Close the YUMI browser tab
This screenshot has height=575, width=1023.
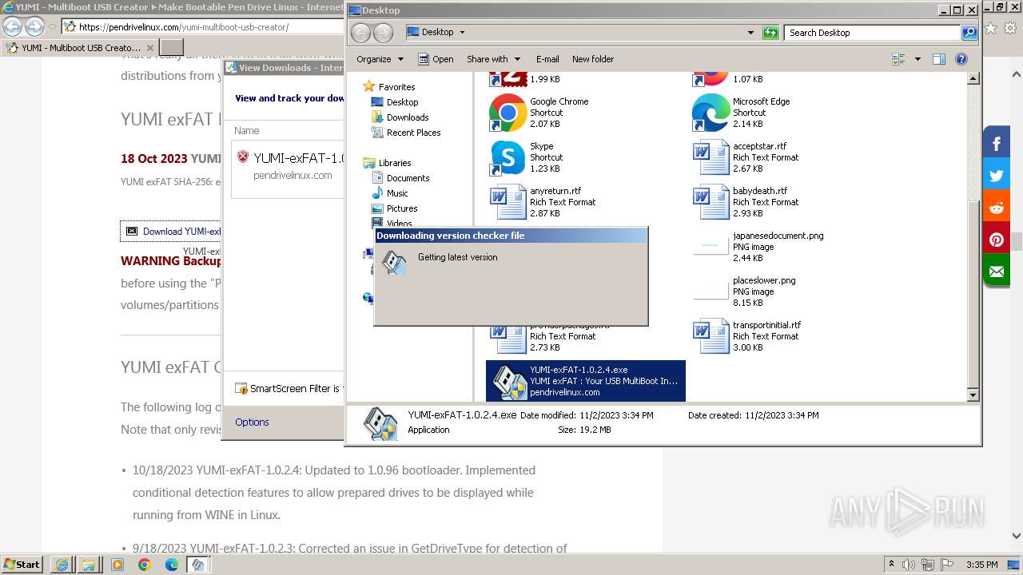click(150, 48)
